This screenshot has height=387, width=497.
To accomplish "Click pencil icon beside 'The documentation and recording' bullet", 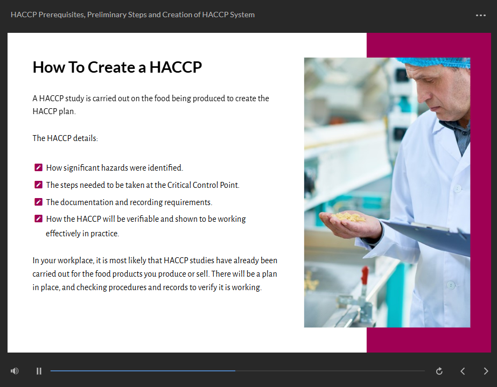I will tap(38, 202).
